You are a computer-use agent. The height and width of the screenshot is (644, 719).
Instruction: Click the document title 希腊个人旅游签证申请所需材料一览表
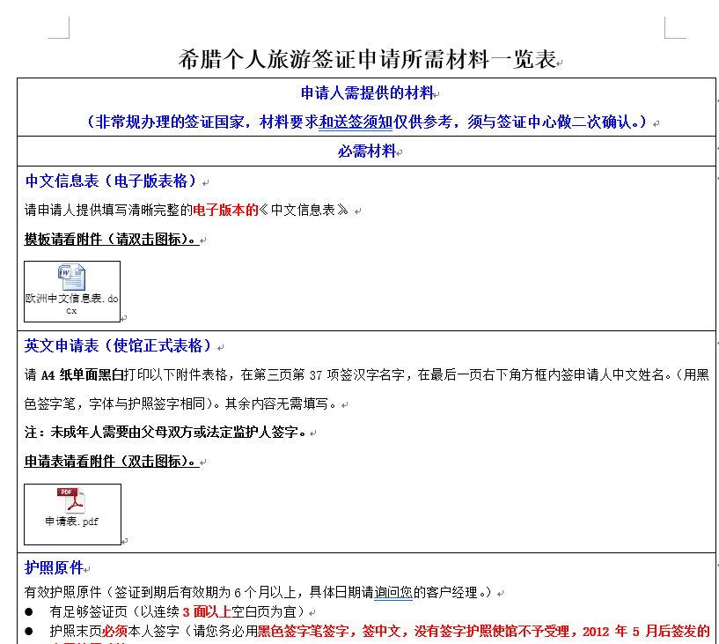[367, 59]
